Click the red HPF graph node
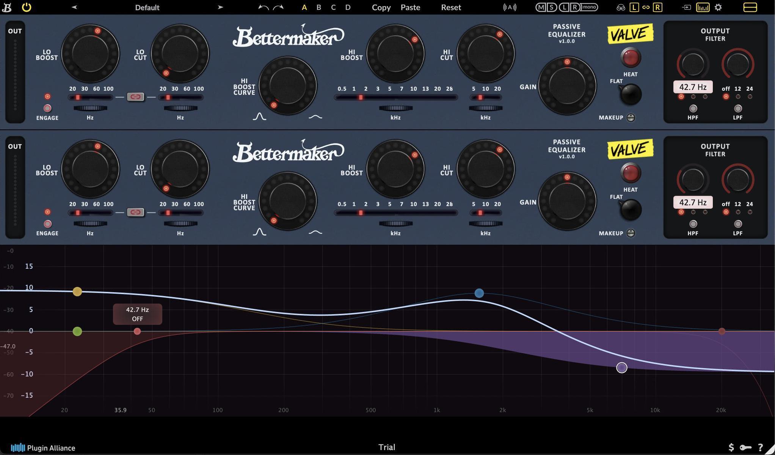The width and height of the screenshot is (775, 455). [137, 331]
